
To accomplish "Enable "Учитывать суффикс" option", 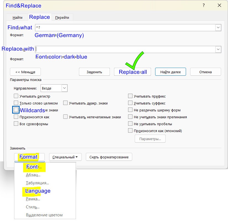I will point(130,103).
